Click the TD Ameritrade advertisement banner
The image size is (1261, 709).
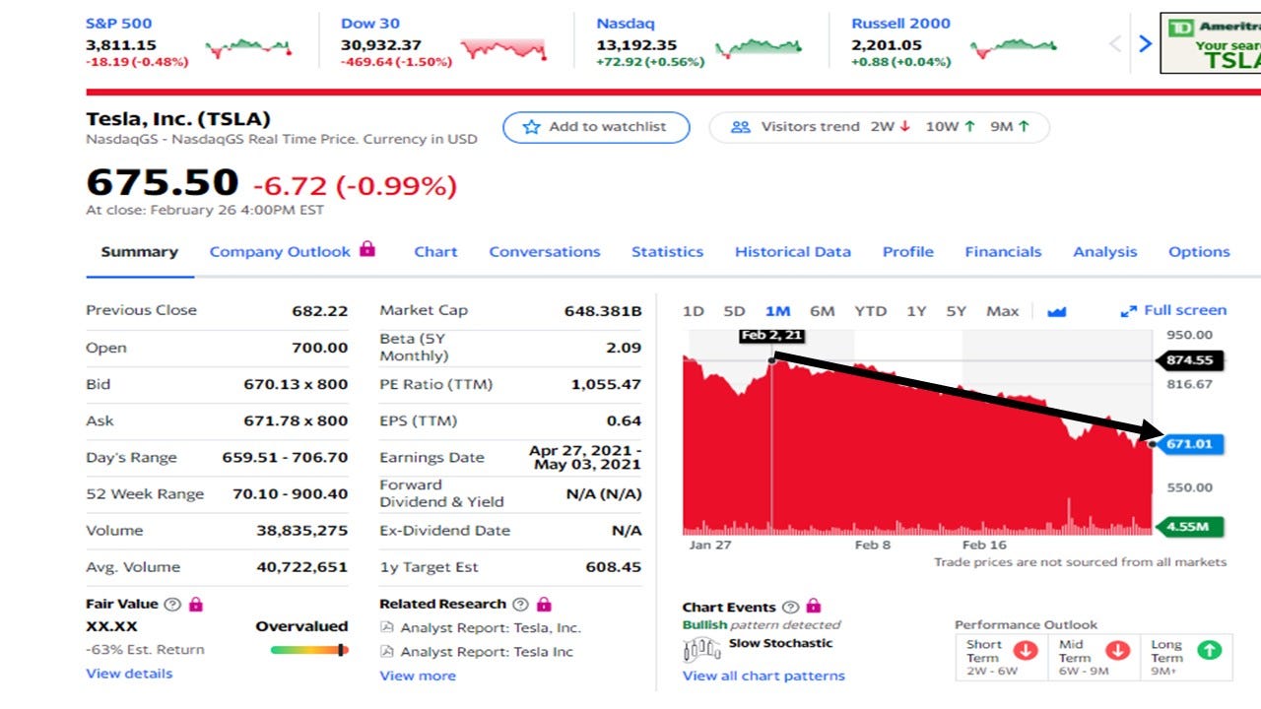[x=1211, y=43]
